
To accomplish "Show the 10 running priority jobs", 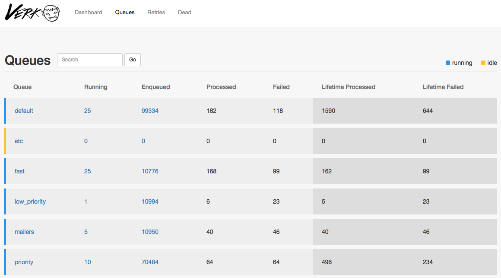I will click(x=88, y=262).
